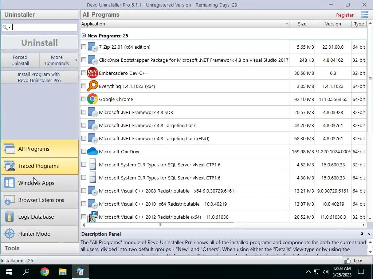Sort by the Application column header
Screen dimensions: 373x279
click(x=185, y=24)
